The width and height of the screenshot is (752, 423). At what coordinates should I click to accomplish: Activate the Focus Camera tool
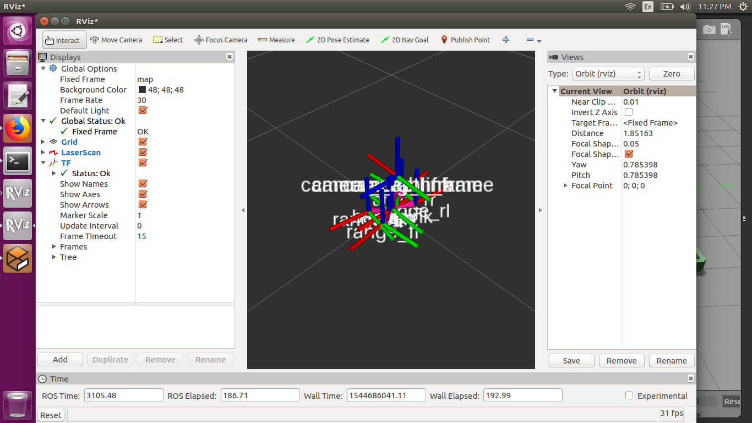point(221,40)
